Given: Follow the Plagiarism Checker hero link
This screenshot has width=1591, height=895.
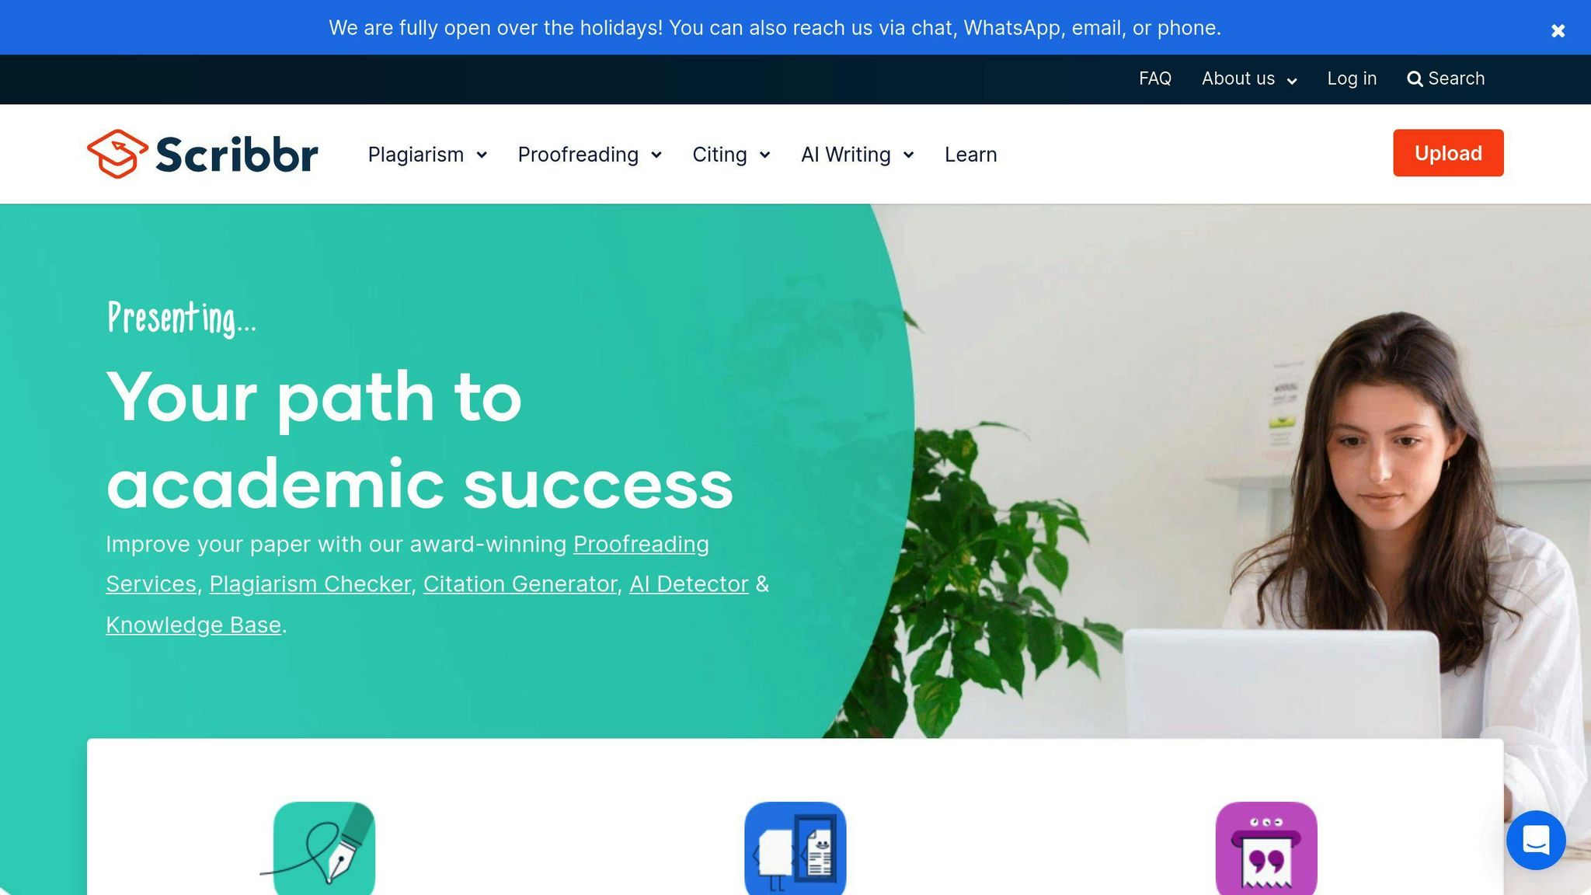Looking at the screenshot, I should (x=310, y=584).
